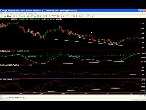
Task: Open the Insert menu
Action: [x=12, y=13]
